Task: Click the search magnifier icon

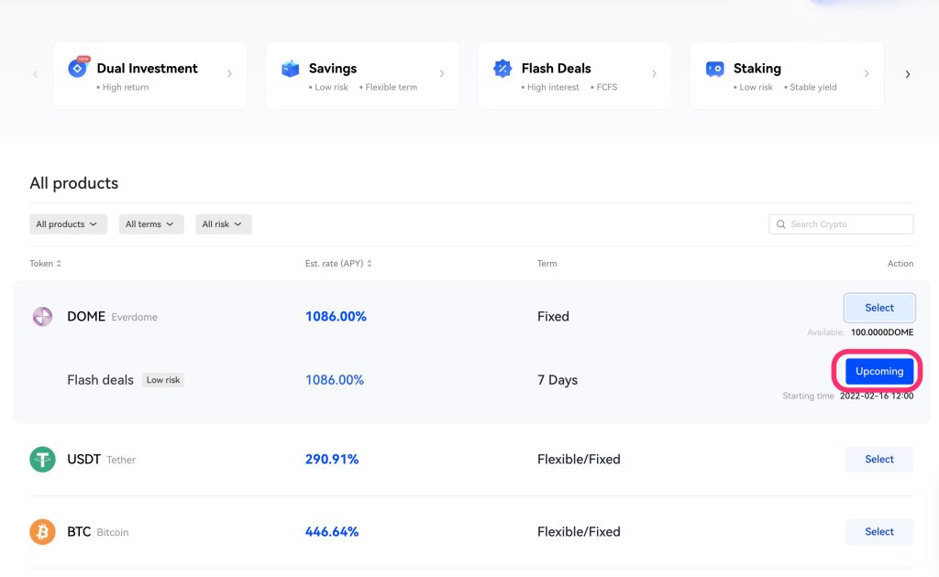Action: coord(781,224)
